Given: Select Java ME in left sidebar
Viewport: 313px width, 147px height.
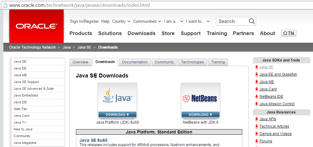Looking at the screenshot, I should pos(37,75).
